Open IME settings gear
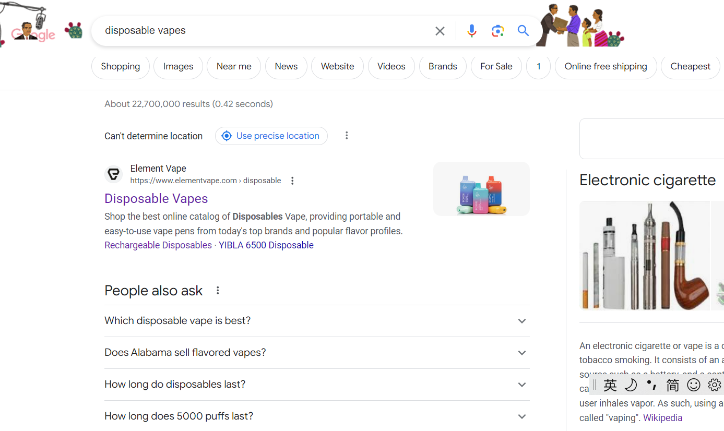This screenshot has height=431, width=724. tap(715, 385)
